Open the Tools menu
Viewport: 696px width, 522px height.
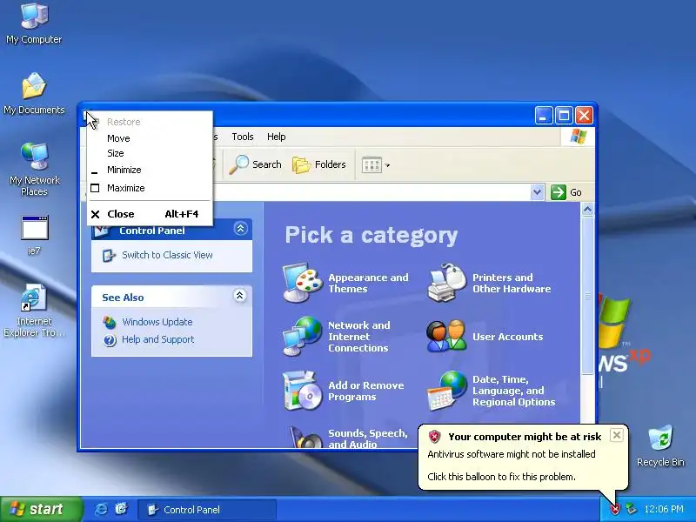click(x=243, y=137)
